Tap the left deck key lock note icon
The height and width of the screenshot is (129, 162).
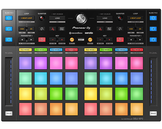pyautogui.click(x=53, y=29)
